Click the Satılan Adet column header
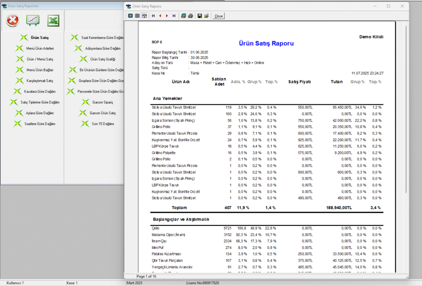This screenshot has height=286, width=422. click(x=219, y=81)
